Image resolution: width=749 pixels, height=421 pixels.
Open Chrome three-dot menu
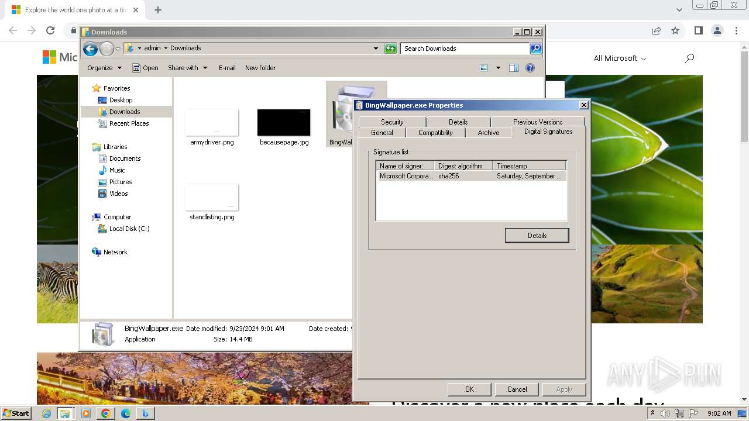736,30
